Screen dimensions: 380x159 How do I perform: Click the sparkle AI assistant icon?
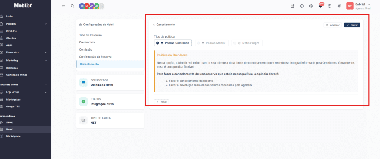[x=339, y=6]
